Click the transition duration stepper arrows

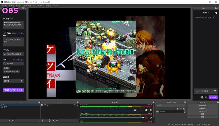tap(185, 112)
